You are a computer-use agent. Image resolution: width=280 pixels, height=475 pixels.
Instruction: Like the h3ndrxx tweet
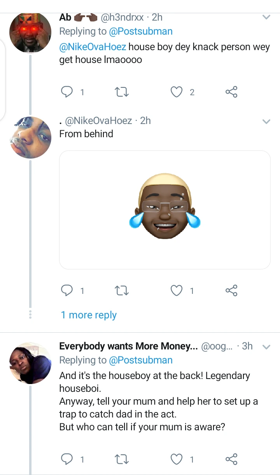click(177, 92)
